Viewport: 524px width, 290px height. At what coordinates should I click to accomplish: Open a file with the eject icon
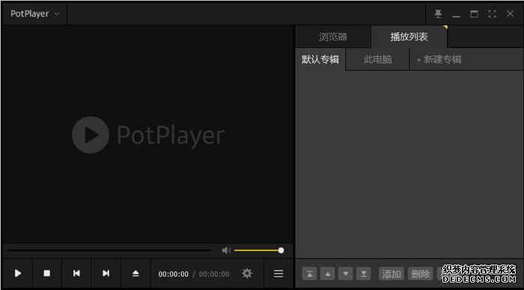(135, 274)
